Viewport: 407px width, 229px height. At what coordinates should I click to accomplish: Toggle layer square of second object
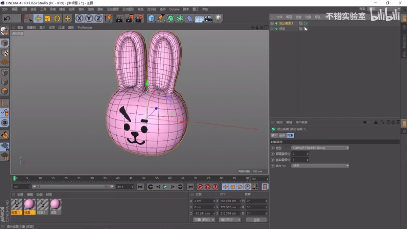pyautogui.click(x=301, y=29)
